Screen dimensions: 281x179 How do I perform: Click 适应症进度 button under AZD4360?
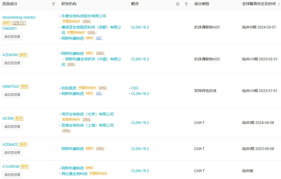pos(12,63)
